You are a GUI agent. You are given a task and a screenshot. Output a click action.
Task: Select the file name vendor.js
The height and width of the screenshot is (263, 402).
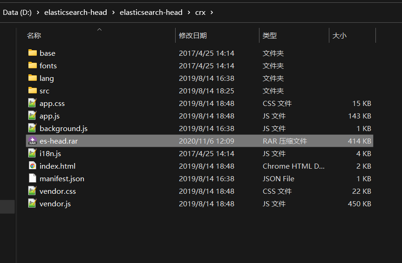tap(55, 204)
